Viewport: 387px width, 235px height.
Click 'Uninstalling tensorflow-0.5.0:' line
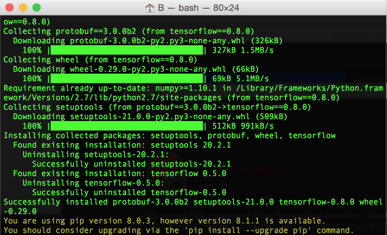tap(93, 183)
